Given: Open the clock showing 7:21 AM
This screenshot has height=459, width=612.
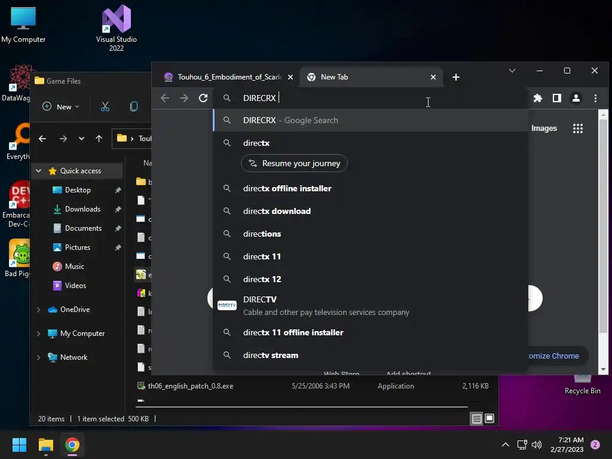Looking at the screenshot, I should tap(567, 445).
